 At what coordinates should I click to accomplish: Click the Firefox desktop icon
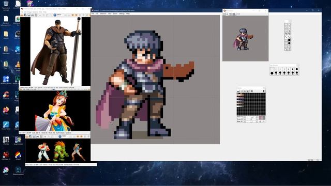[x=6, y=110]
